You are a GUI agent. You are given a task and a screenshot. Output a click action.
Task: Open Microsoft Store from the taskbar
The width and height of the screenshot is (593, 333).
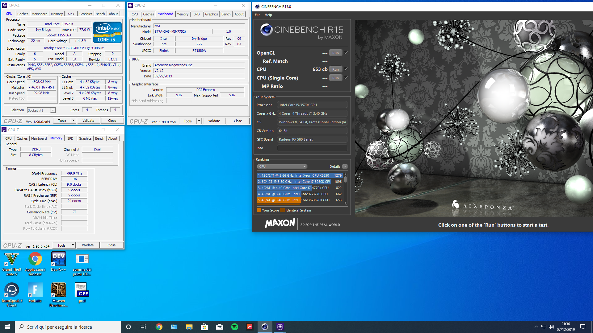[x=204, y=327]
